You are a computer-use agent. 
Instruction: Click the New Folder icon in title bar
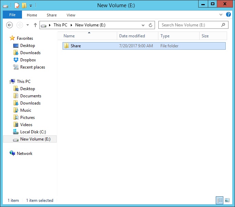(x=24, y=5)
